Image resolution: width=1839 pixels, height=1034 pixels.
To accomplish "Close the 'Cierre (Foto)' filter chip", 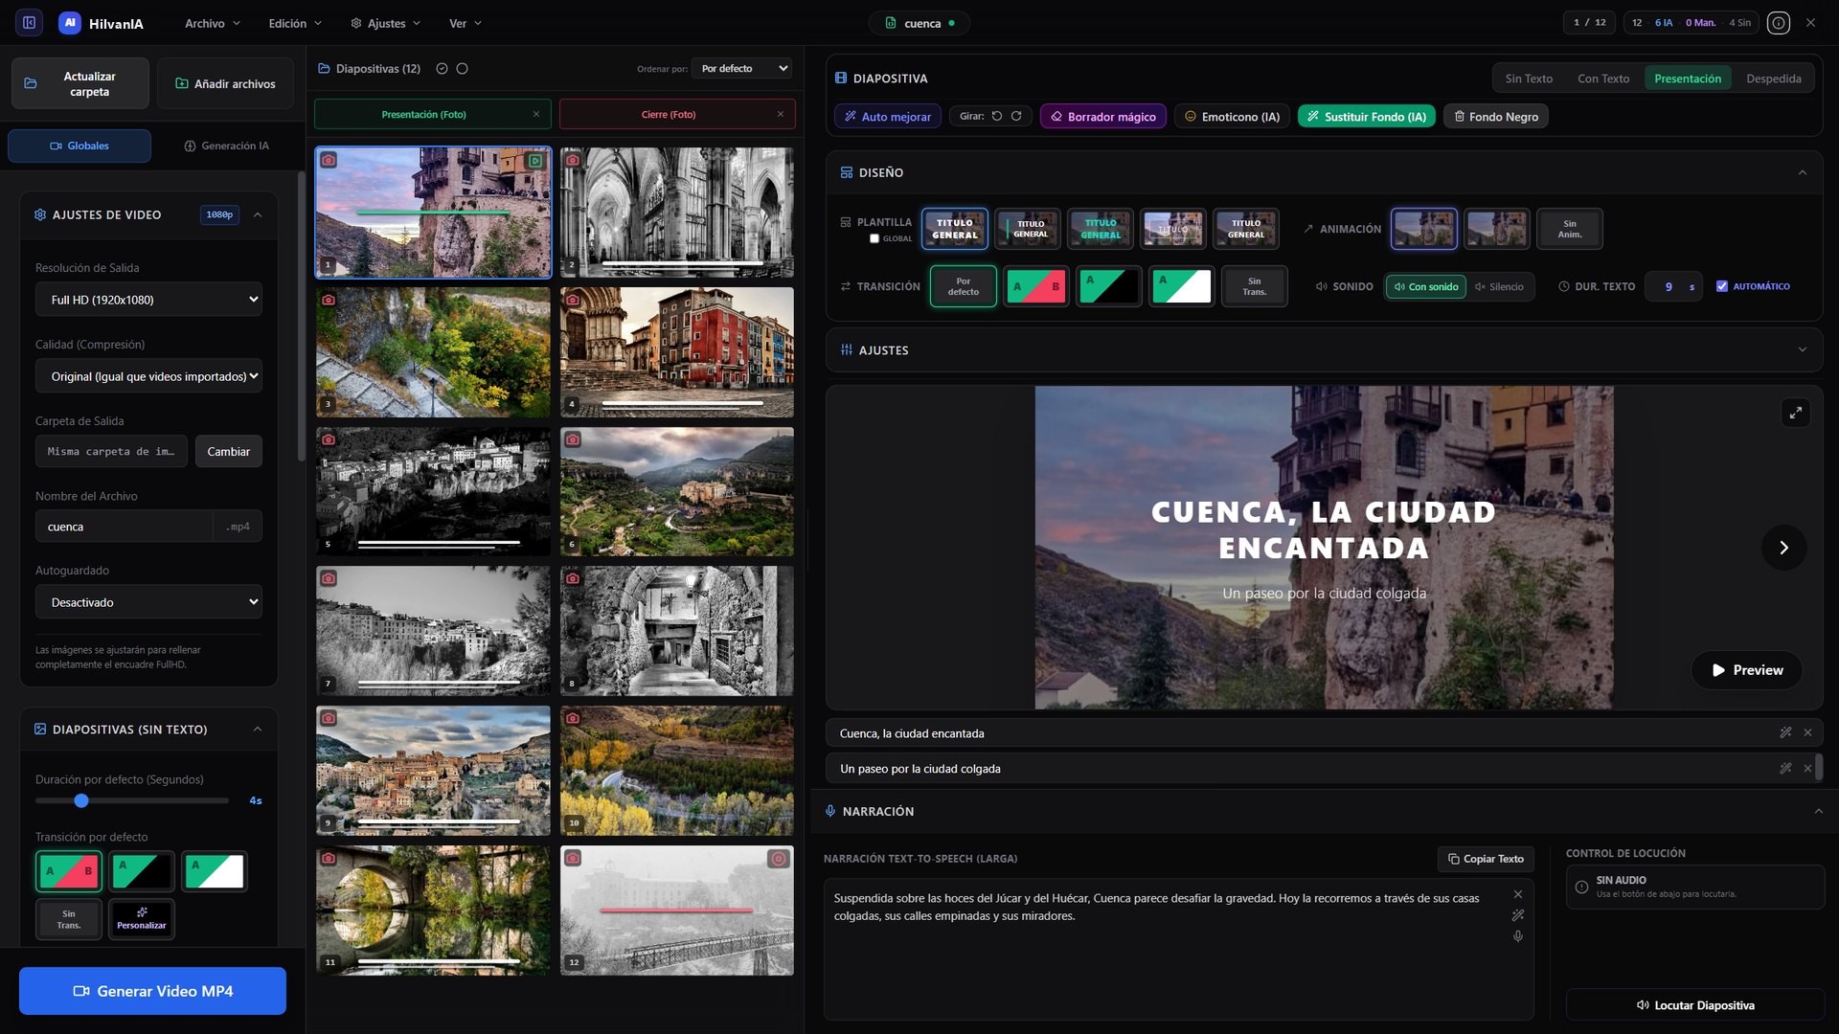I will tap(781, 114).
